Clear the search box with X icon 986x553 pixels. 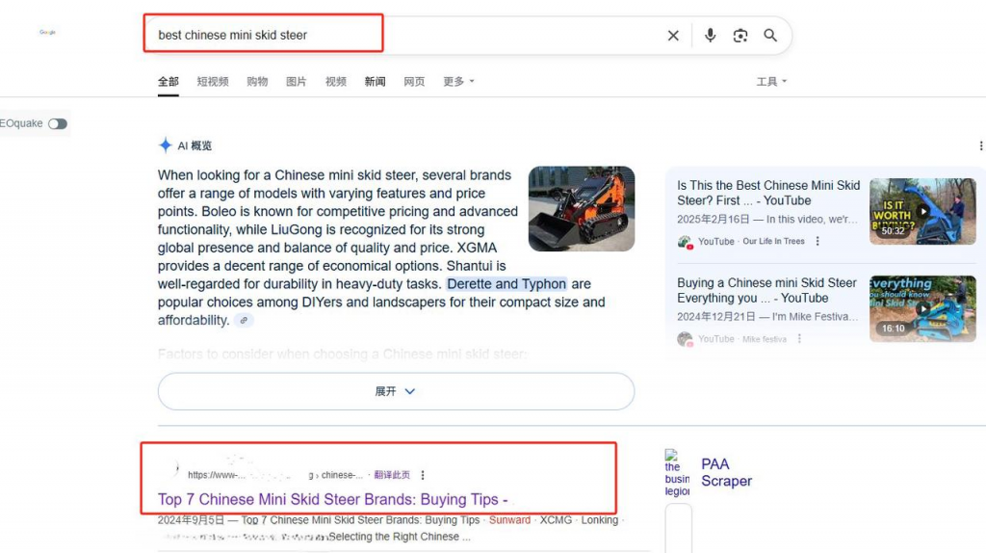point(673,36)
